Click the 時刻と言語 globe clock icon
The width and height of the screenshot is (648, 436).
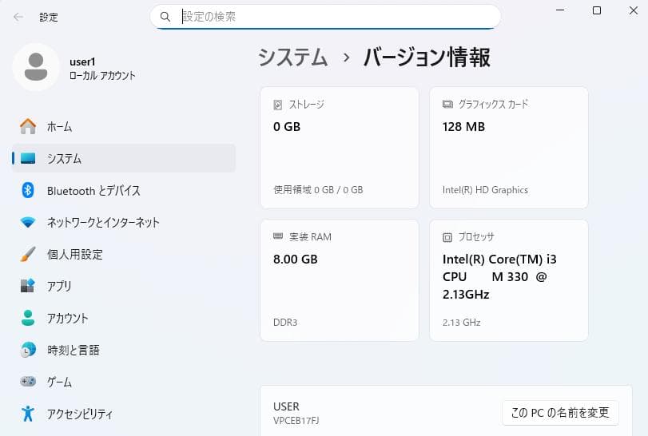28,350
